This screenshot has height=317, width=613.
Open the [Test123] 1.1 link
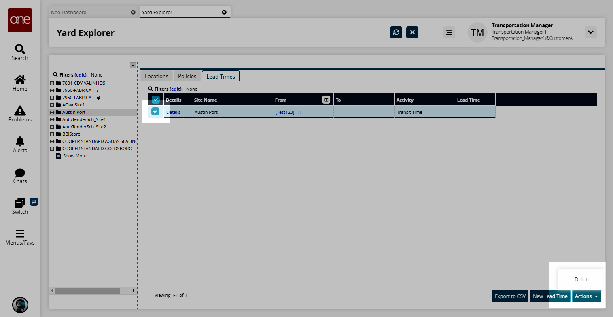tap(288, 112)
